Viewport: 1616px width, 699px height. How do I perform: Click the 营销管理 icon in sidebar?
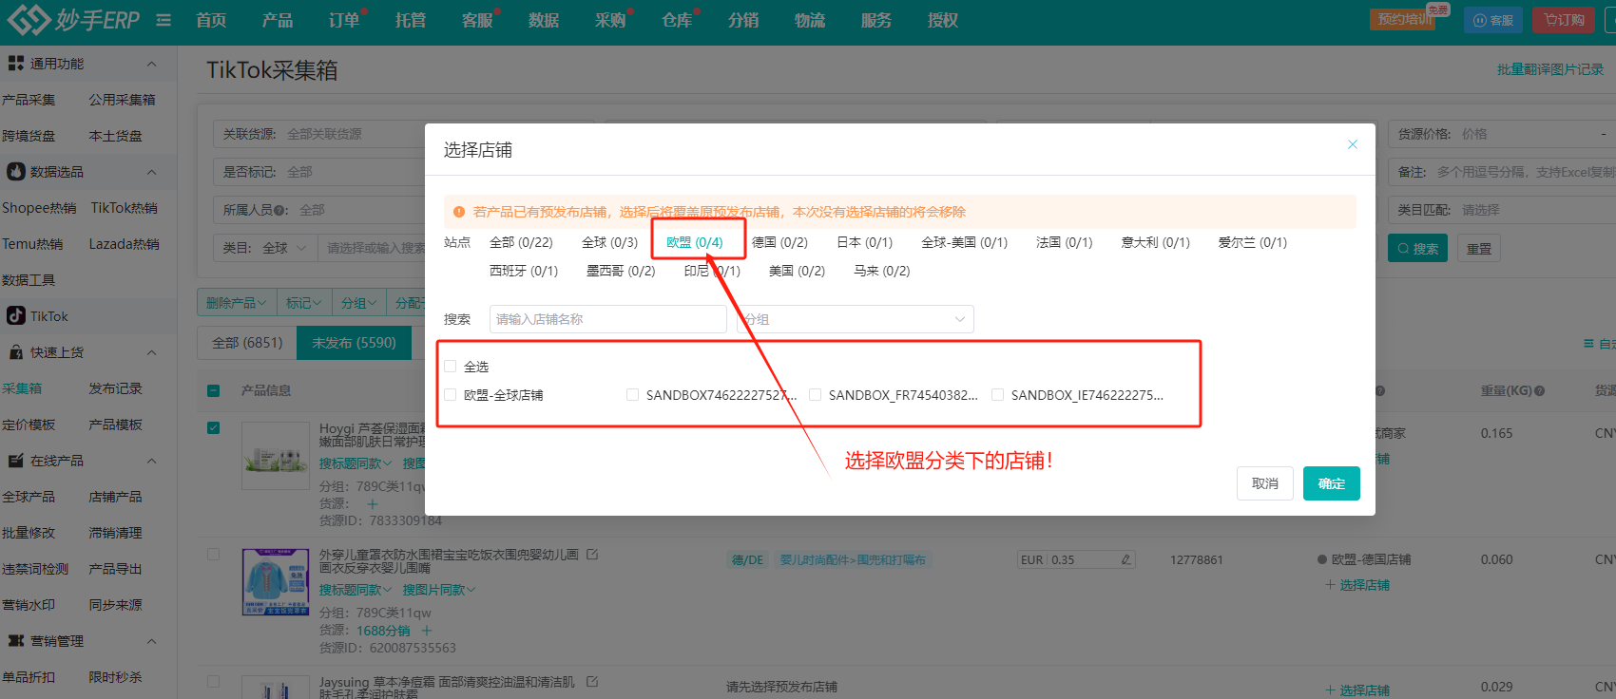[15, 641]
